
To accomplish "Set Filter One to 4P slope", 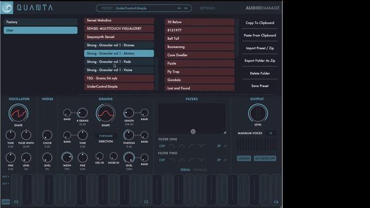I will pyautogui.click(x=225, y=146).
